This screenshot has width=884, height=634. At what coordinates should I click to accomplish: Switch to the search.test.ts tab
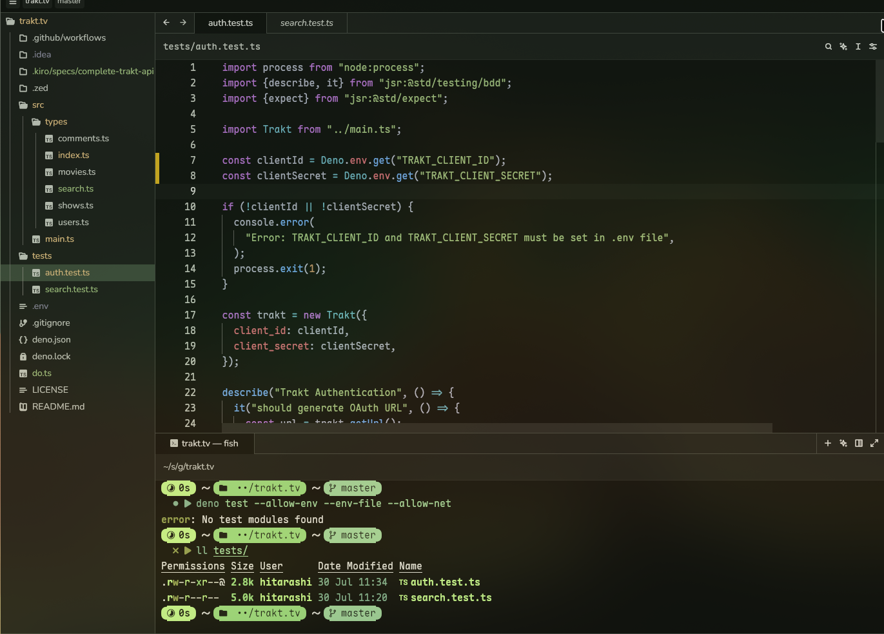click(x=307, y=23)
